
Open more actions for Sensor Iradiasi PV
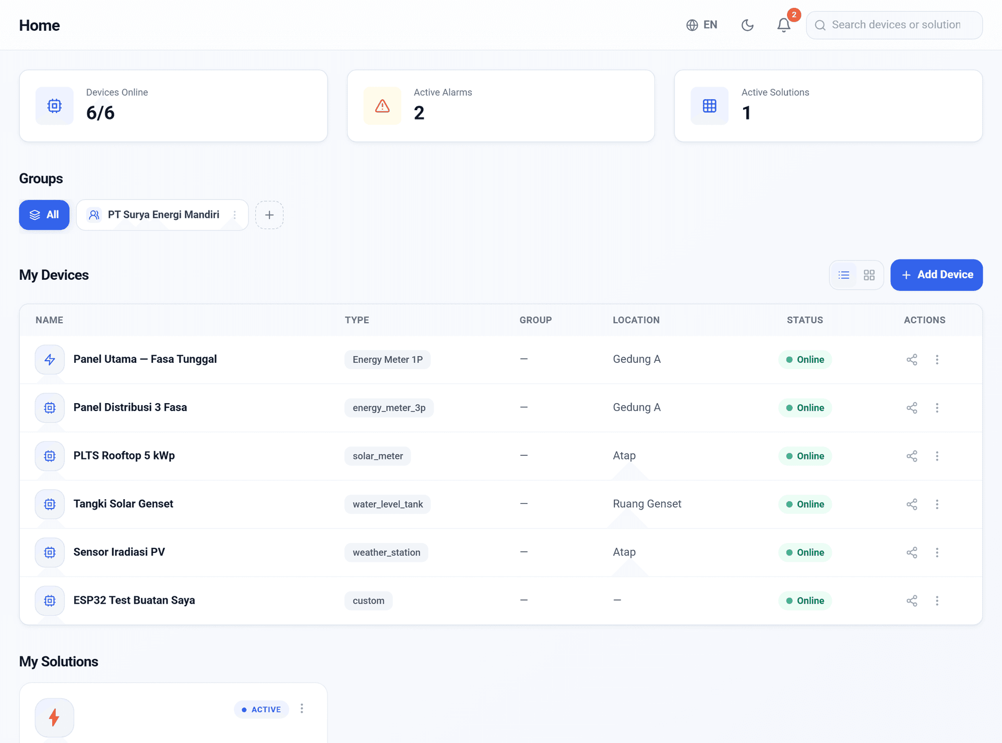tap(937, 552)
